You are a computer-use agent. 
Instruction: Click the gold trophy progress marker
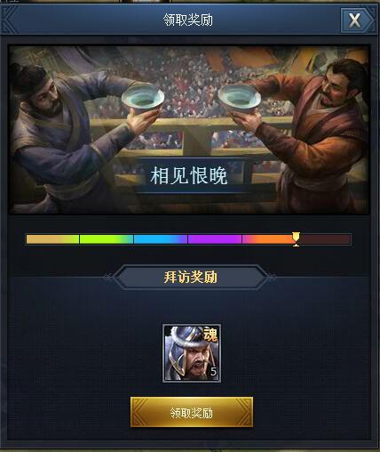(296, 239)
